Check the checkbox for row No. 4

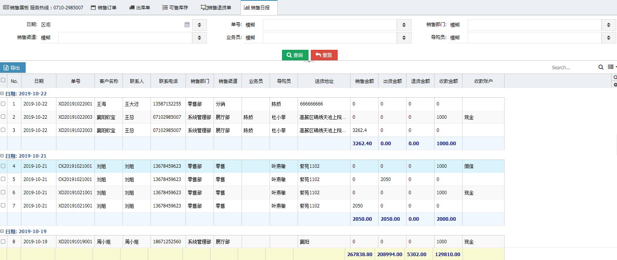[3, 166]
